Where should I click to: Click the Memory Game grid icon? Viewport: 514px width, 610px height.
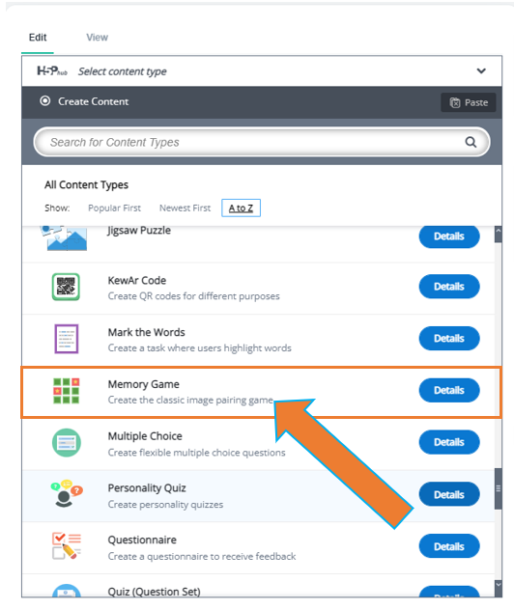click(x=67, y=391)
